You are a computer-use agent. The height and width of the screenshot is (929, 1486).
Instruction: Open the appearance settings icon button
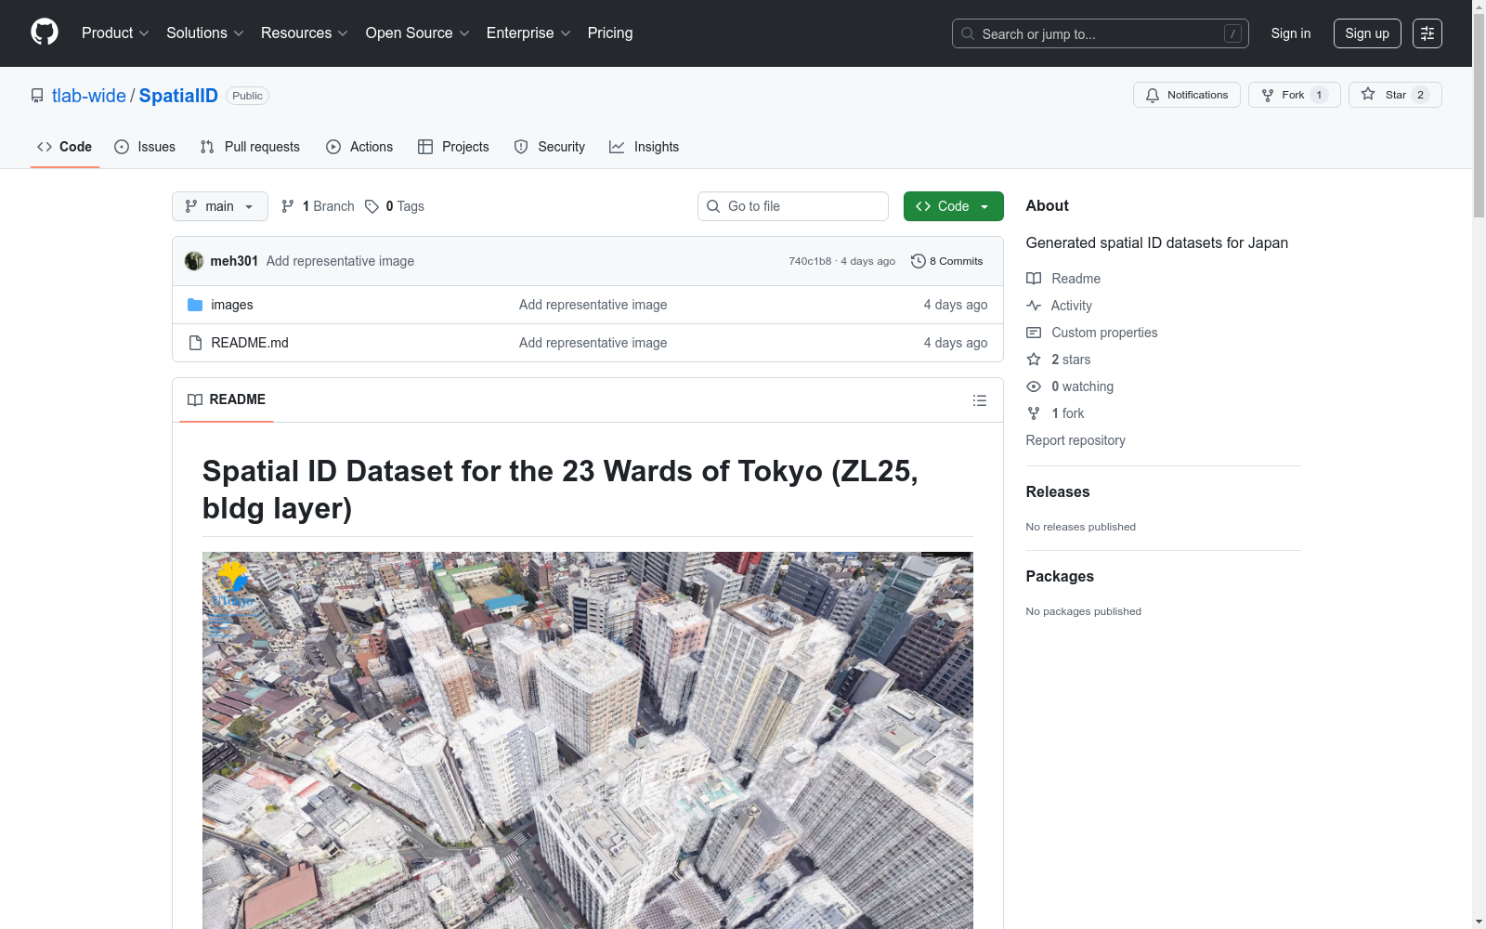(x=1427, y=33)
